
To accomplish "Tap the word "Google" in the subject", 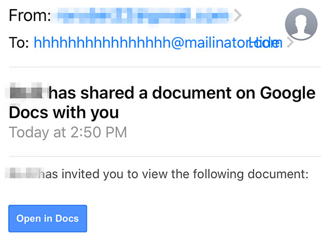I will coord(288,94).
